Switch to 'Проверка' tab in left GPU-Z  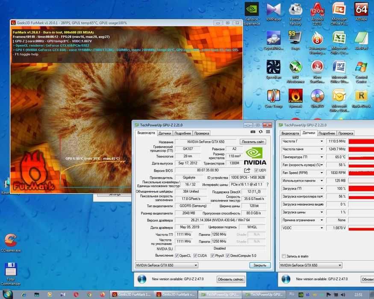click(x=202, y=133)
